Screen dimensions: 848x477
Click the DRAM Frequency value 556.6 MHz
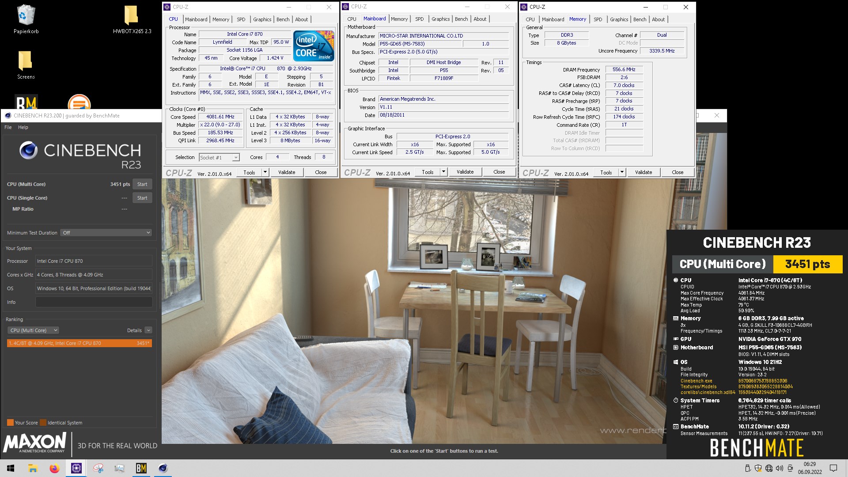click(624, 70)
